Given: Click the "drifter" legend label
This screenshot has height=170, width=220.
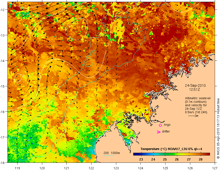Looking at the screenshot, I should (166, 131).
